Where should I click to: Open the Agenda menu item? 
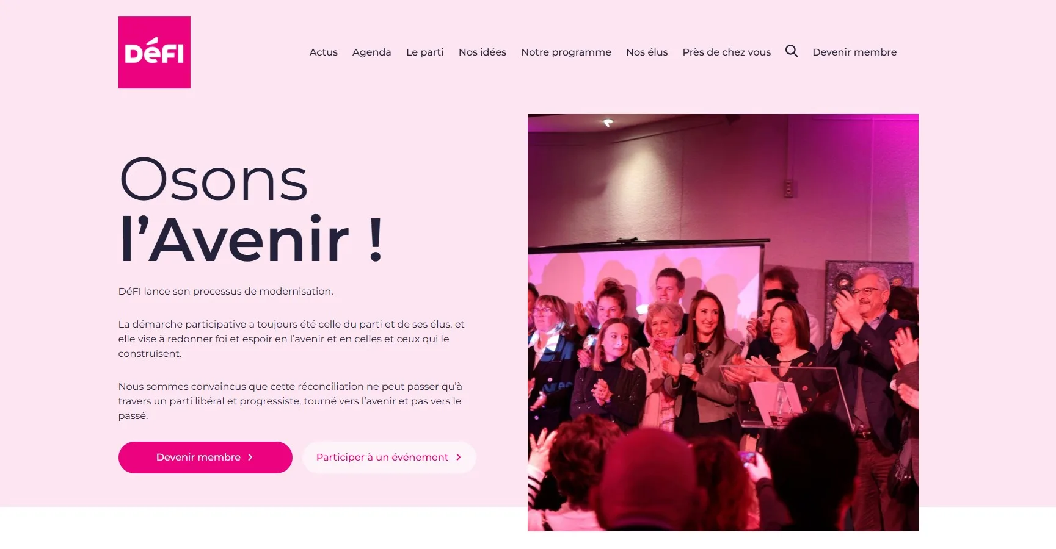pyautogui.click(x=371, y=52)
